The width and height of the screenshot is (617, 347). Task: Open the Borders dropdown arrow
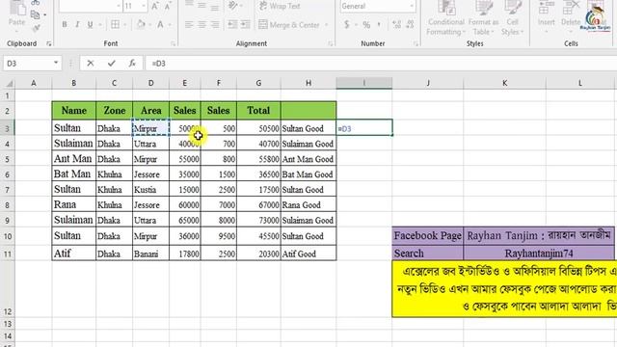click(x=124, y=25)
